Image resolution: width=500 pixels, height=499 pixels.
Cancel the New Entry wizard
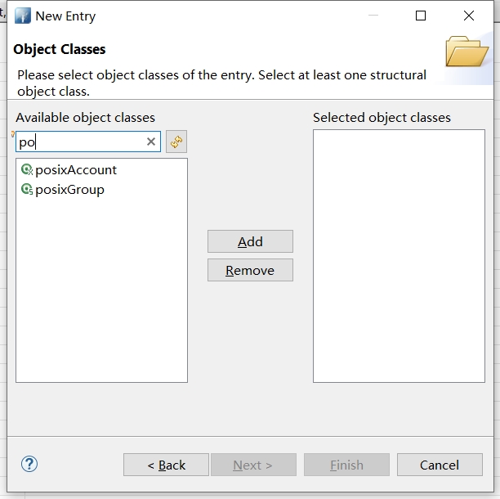pos(440,465)
